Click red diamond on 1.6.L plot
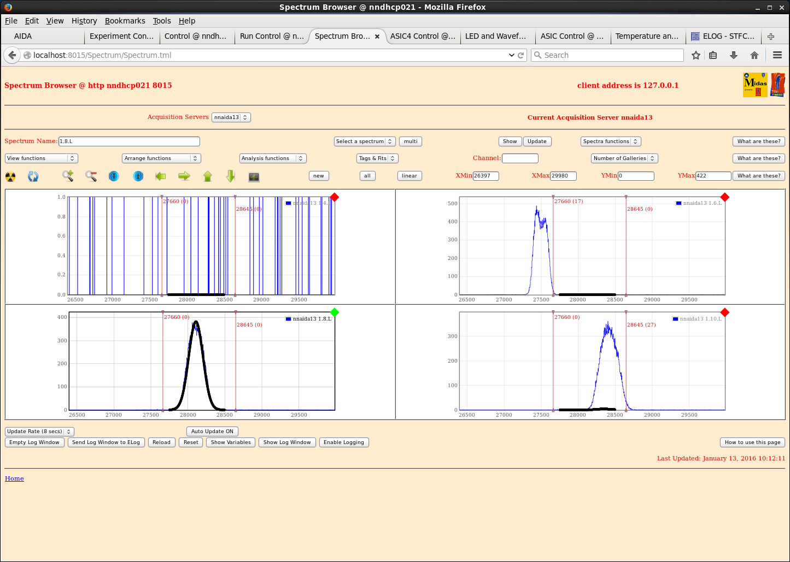 pos(725,197)
